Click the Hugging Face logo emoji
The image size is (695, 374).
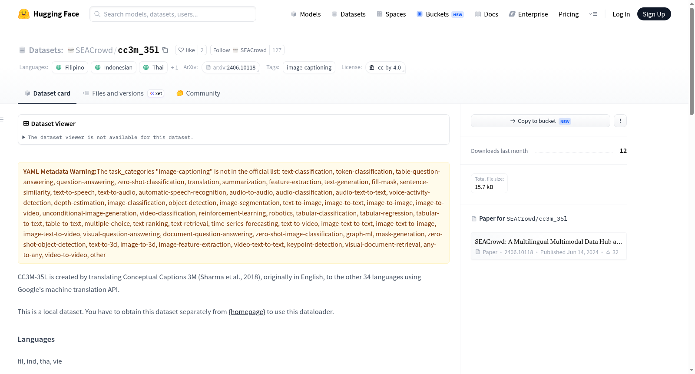(x=24, y=14)
